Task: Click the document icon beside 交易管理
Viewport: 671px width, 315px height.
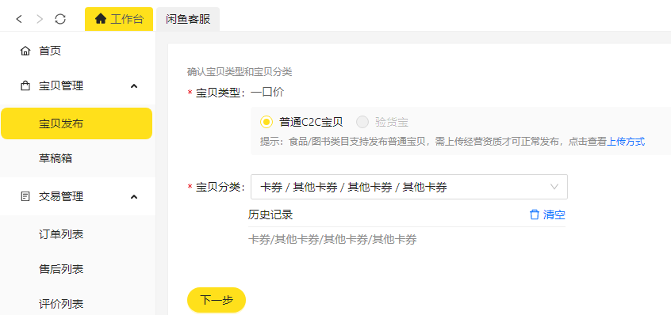Action: 25,197
